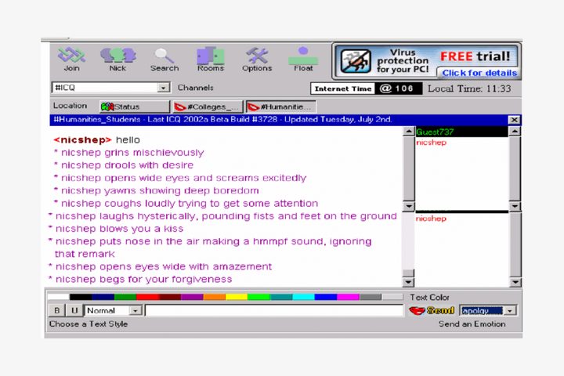This screenshot has height=376, width=564.
Task: Open the apology emotion dropdown
Action: point(510,310)
